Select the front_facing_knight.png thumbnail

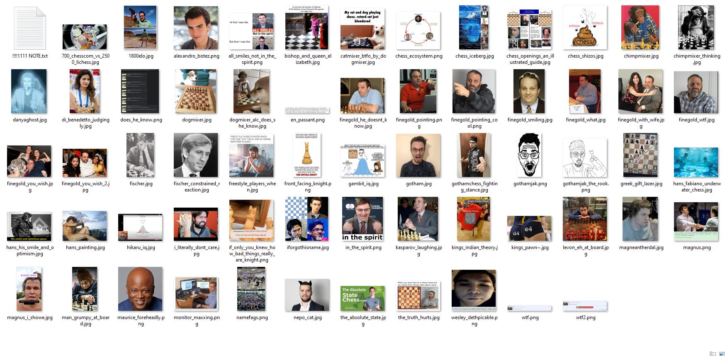(307, 155)
